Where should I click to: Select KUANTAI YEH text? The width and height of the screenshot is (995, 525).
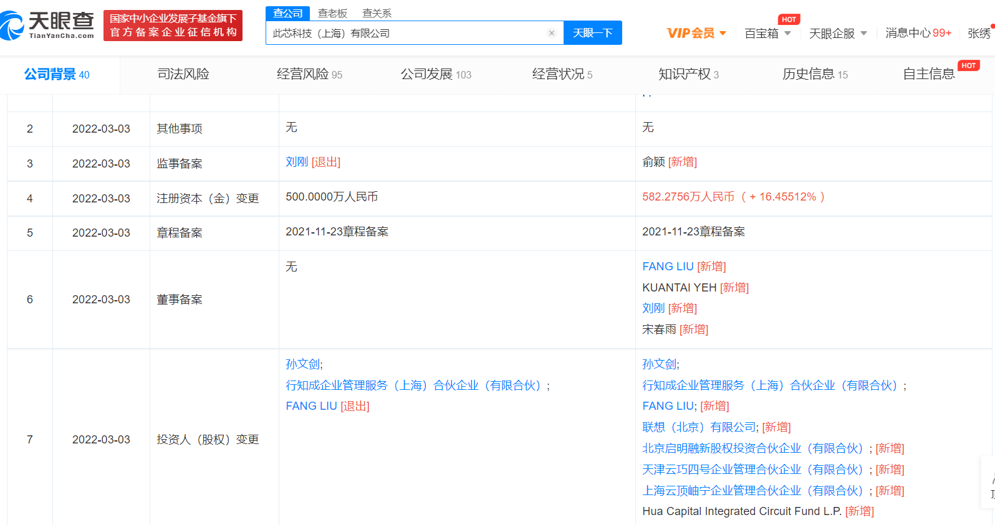(680, 288)
